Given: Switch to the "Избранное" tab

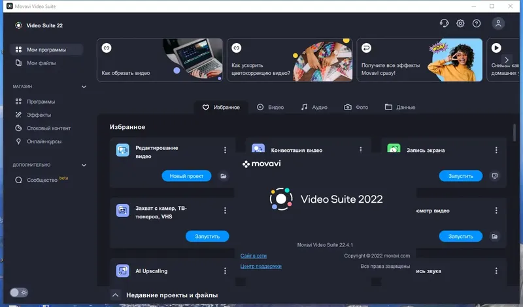Looking at the screenshot, I should click(x=221, y=107).
